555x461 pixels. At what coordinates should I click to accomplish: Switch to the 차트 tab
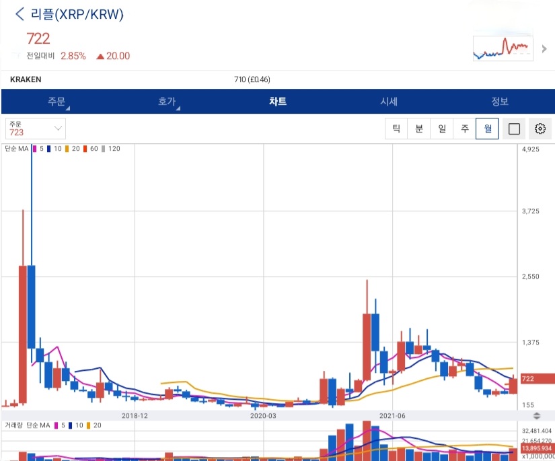pyautogui.click(x=278, y=102)
